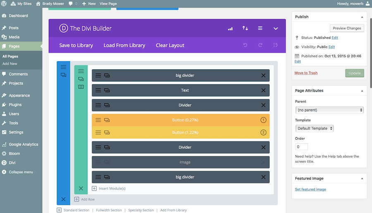The image size is (372, 213).
Task: Clone the Button (0.27%) module
Action: click(x=107, y=120)
